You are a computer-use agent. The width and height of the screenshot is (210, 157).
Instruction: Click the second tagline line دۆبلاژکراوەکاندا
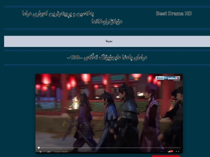pyautogui.click(x=107, y=21)
